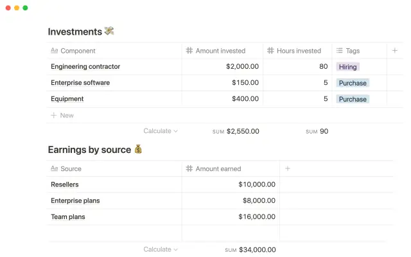Select the $2,000.00 amount cell

(x=222, y=67)
